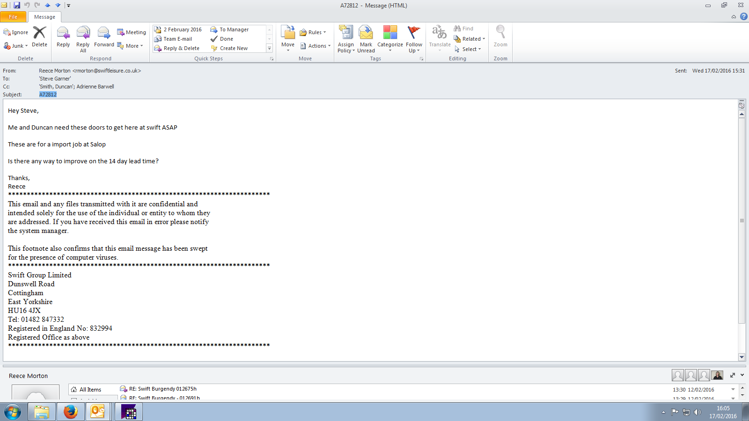Screen dimensions: 749x421
Task: Open the Related dropdown
Action: click(x=470, y=39)
